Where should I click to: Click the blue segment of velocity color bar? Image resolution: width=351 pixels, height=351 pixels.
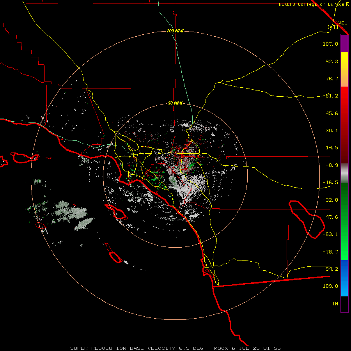click(x=344, y=278)
